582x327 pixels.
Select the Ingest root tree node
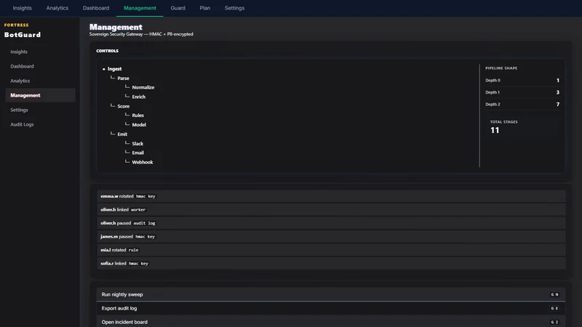pos(114,69)
